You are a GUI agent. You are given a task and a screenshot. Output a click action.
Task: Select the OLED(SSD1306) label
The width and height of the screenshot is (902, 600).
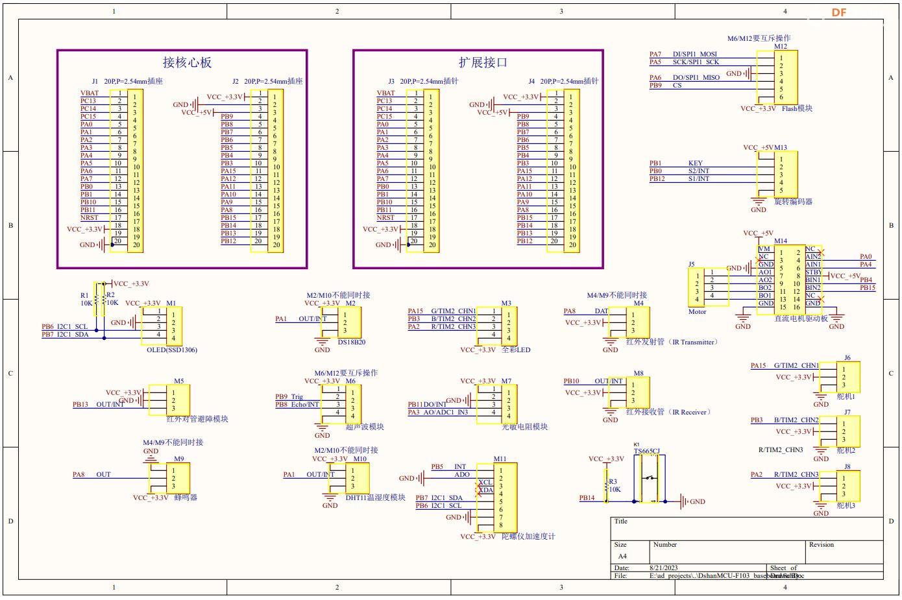[172, 350]
